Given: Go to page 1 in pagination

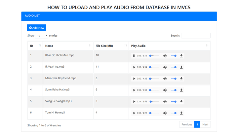Looking at the screenshot, I should tap(197, 124).
